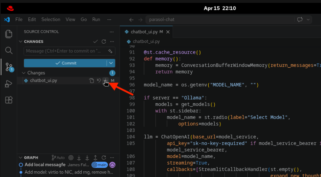Refresh the Changes section
The height and width of the screenshot is (177, 321).
pos(104,41)
